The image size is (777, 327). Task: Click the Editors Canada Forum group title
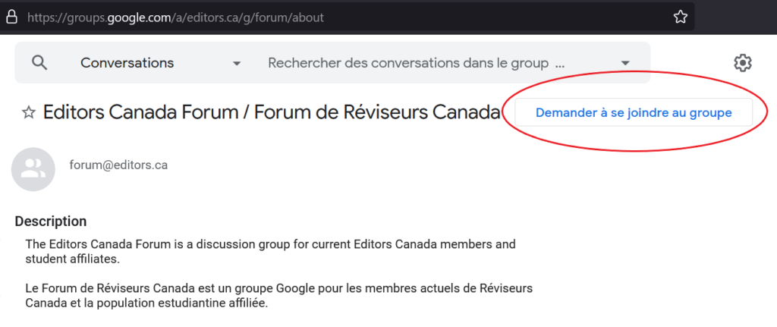[x=271, y=112]
